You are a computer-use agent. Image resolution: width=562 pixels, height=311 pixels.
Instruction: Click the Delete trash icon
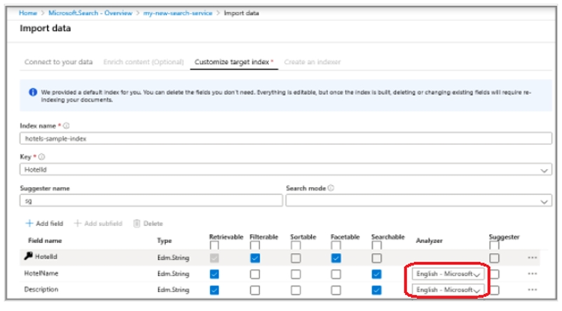pyautogui.click(x=137, y=223)
